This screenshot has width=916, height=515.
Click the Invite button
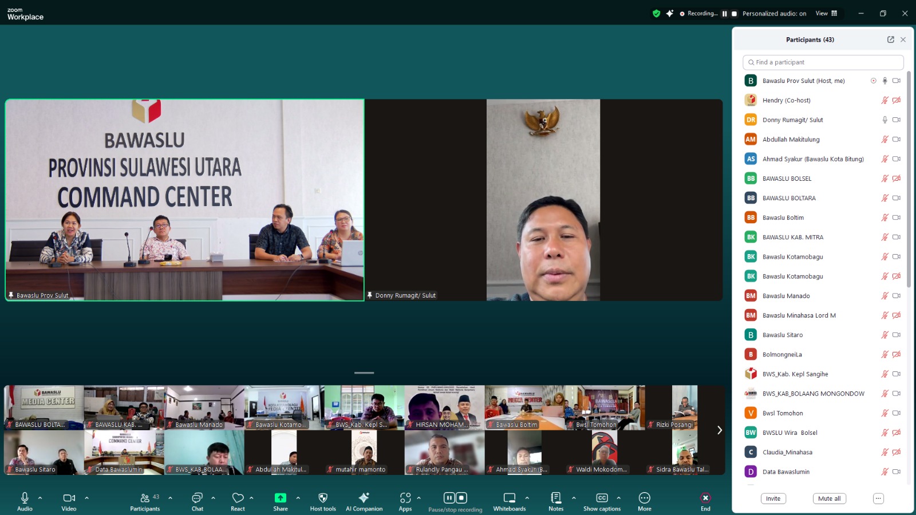pyautogui.click(x=773, y=498)
